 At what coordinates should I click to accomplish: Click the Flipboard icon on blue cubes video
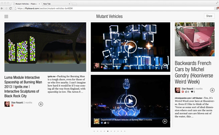click(102, 67)
